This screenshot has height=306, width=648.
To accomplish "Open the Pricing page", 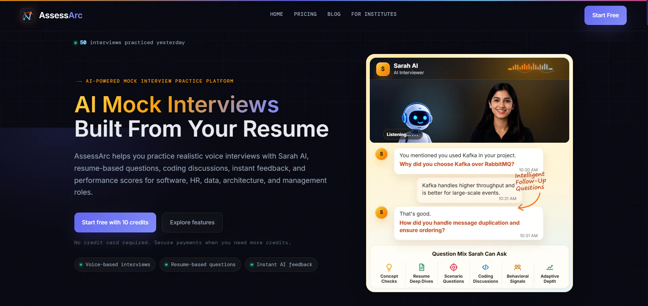I will pos(305,14).
